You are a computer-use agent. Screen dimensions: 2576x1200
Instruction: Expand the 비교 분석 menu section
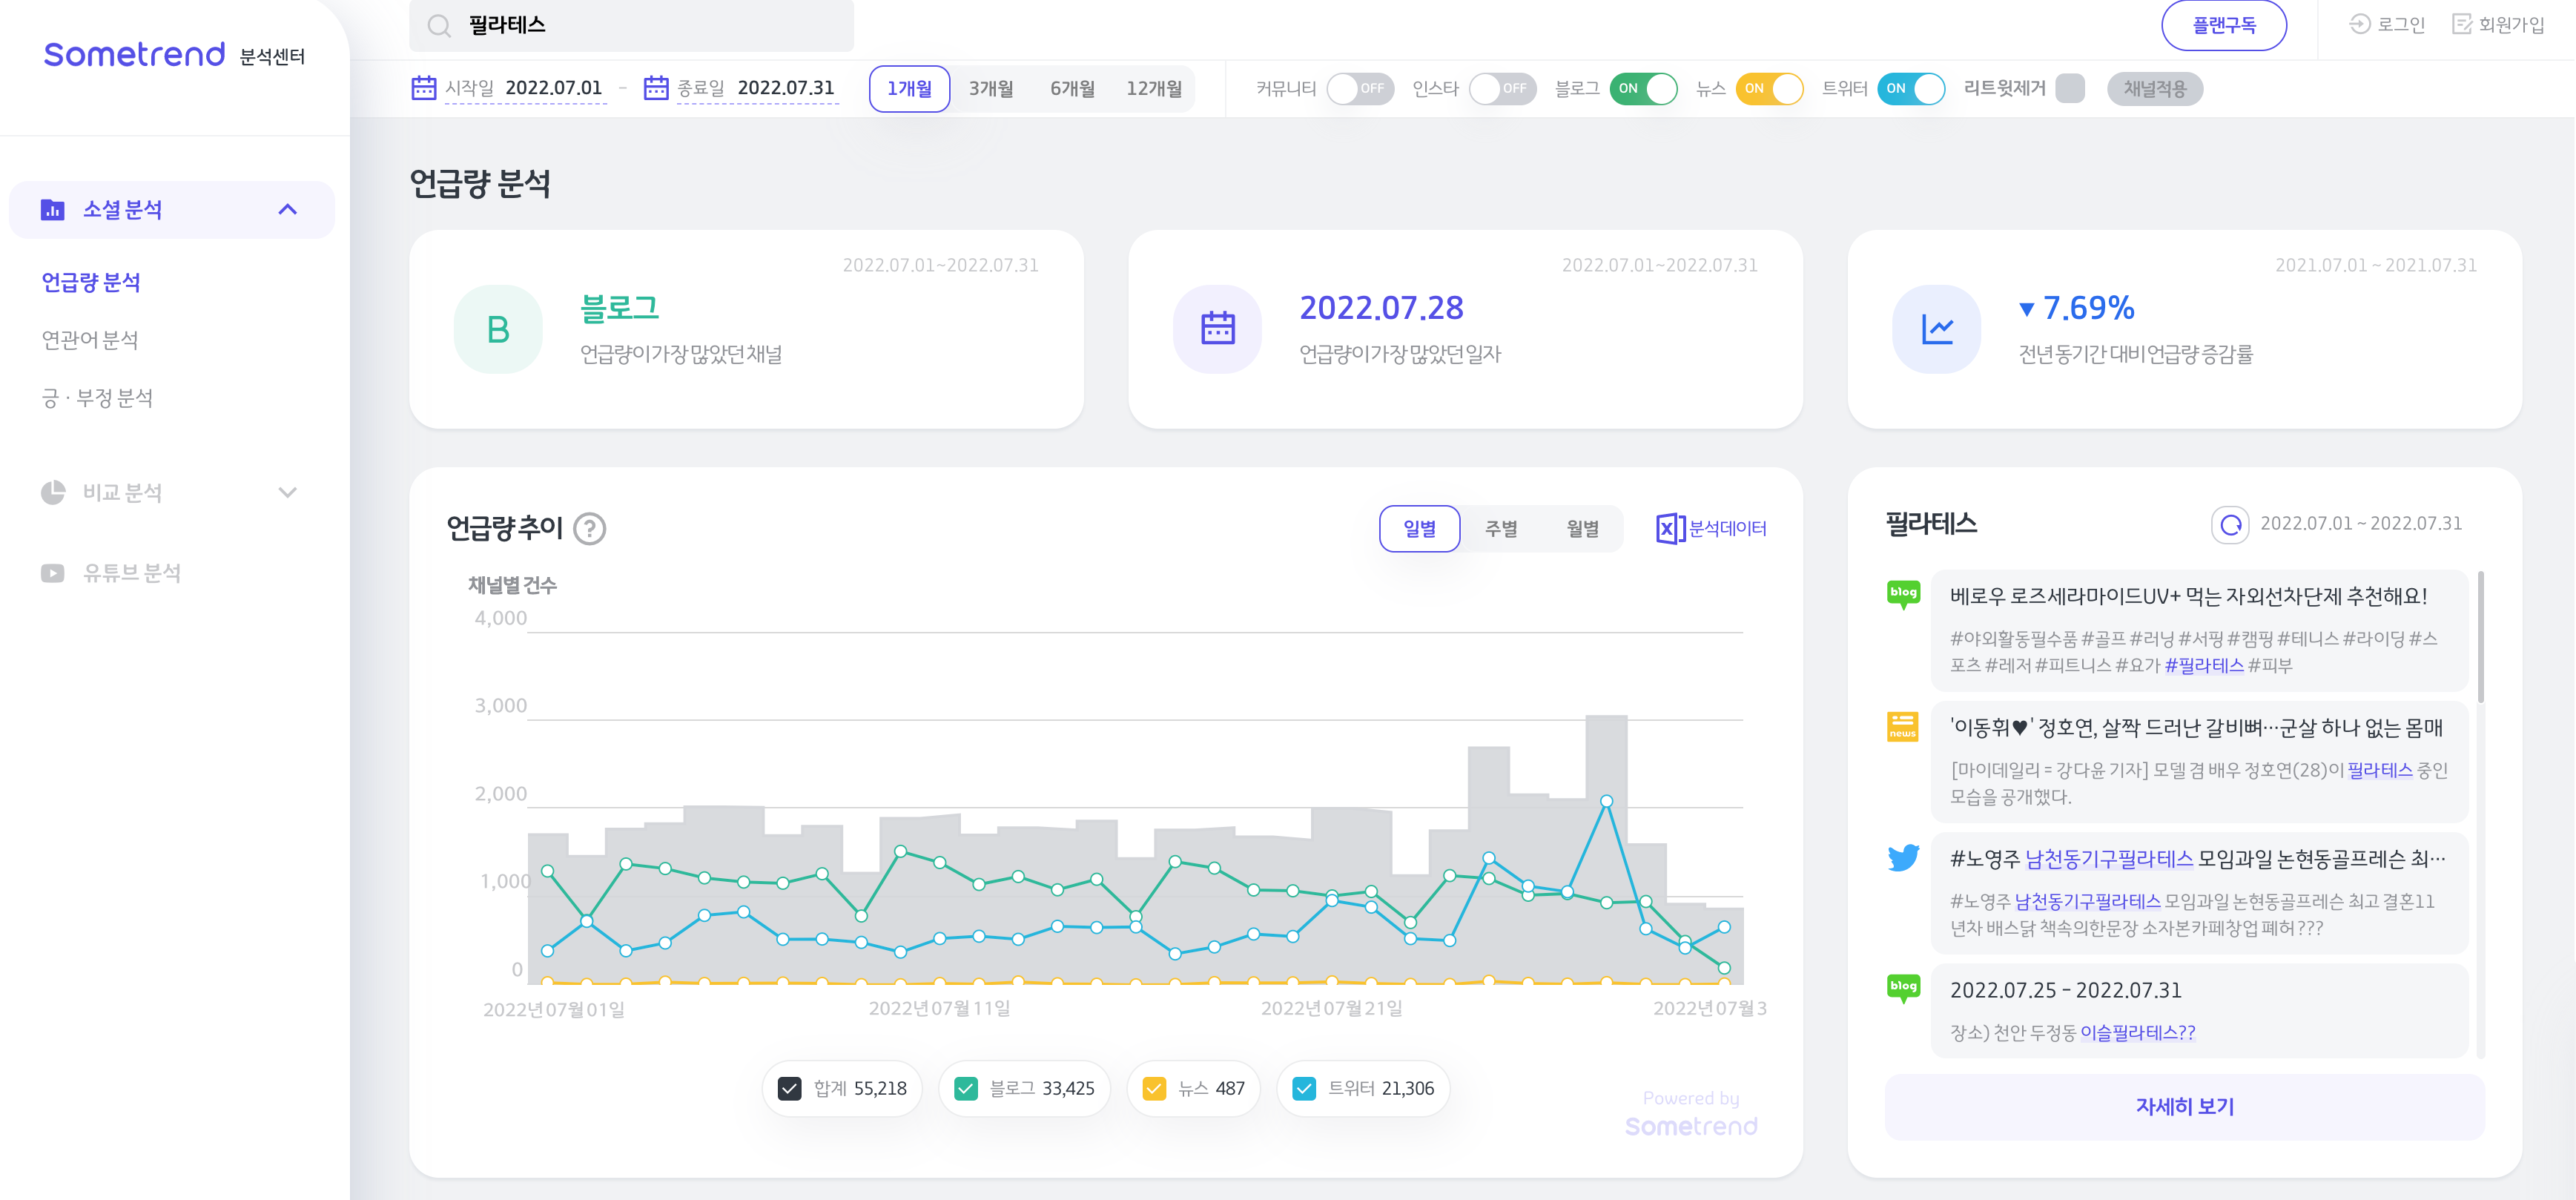[287, 492]
